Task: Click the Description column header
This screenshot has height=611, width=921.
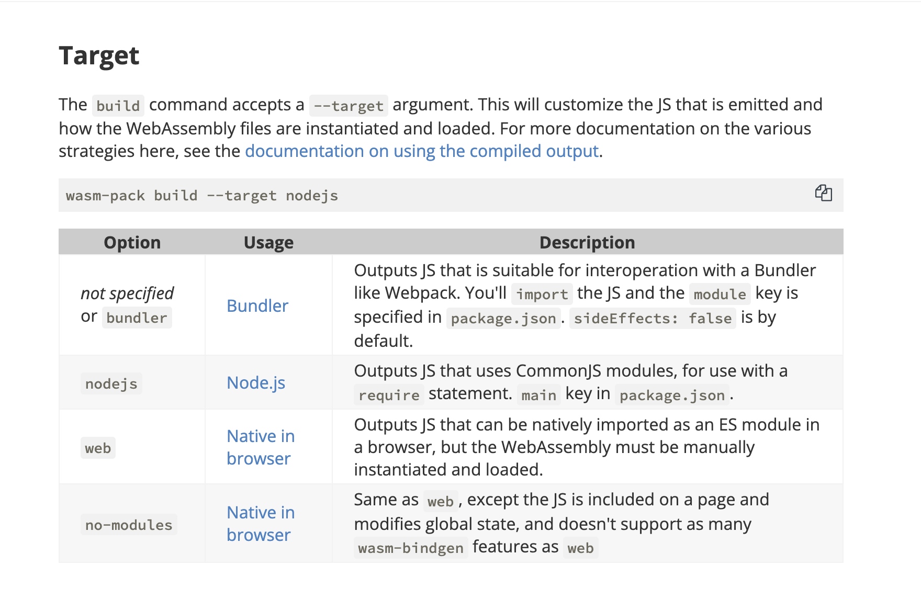Action: pyautogui.click(x=587, y=243)
